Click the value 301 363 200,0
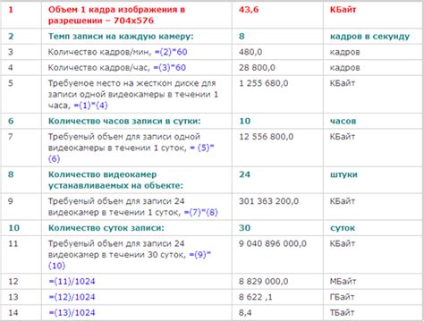This screenshot has width=424, height=322. pyautogui.click(x=268, y=201)
